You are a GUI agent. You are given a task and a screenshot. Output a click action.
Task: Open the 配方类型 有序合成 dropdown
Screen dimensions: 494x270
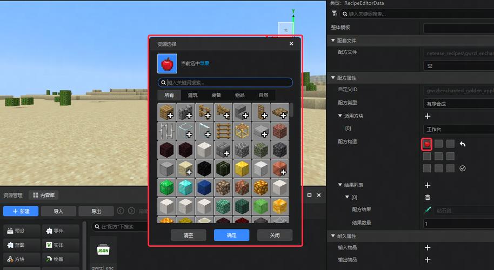tap(458, 104)
